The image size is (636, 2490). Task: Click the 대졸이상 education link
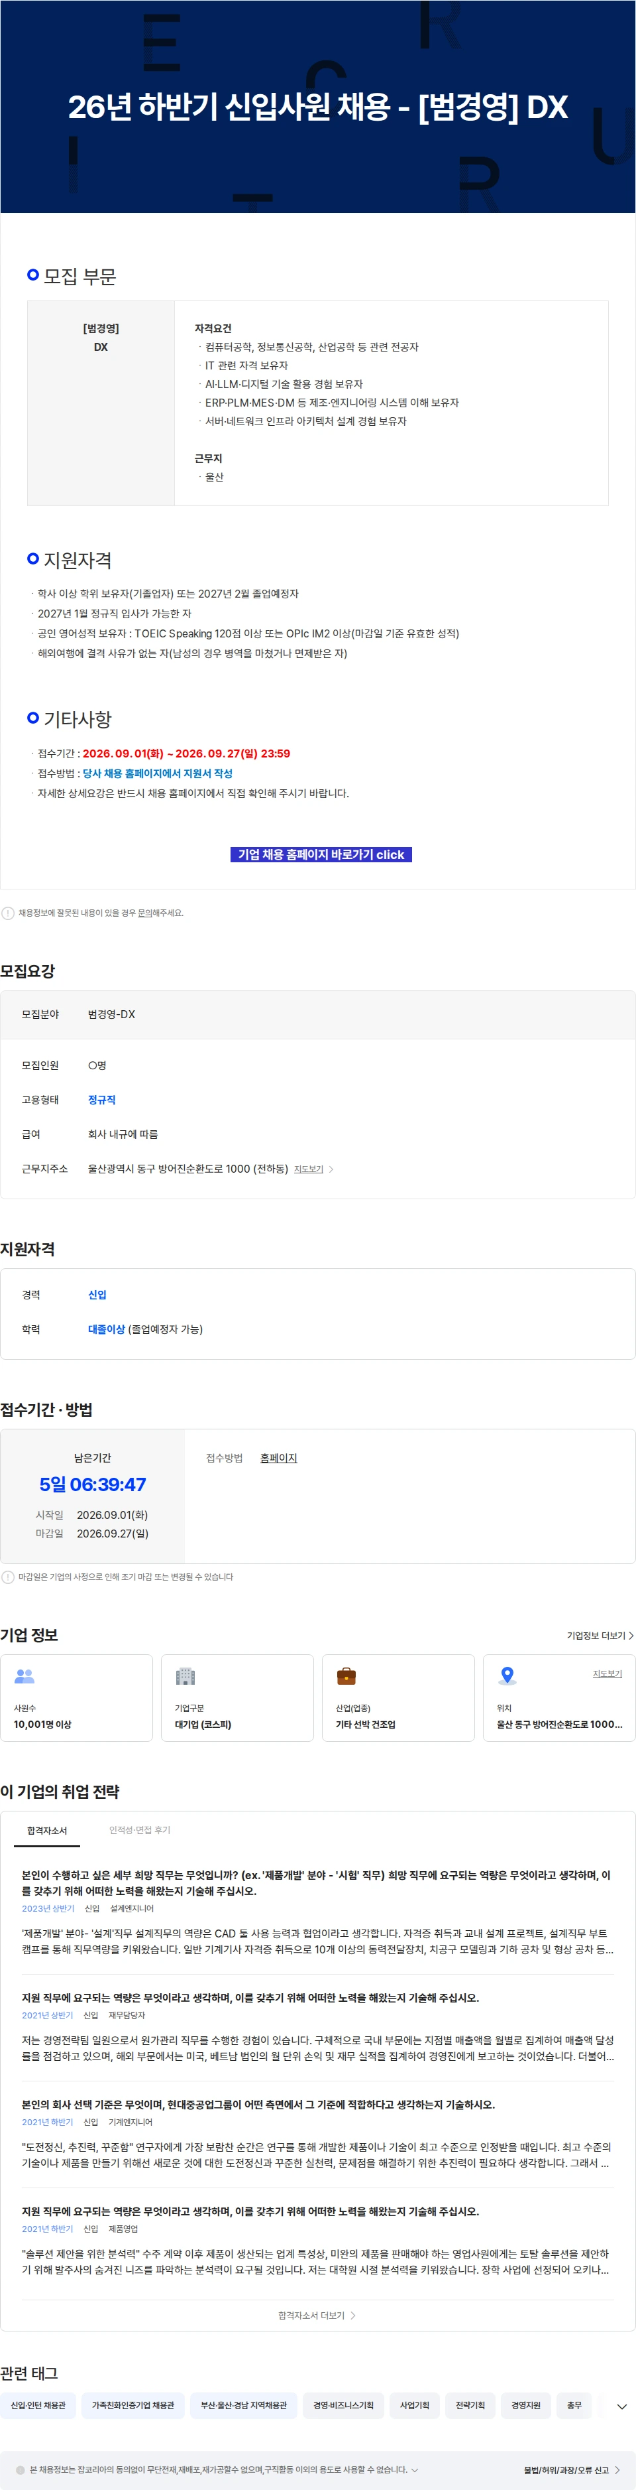point(106,1329)
